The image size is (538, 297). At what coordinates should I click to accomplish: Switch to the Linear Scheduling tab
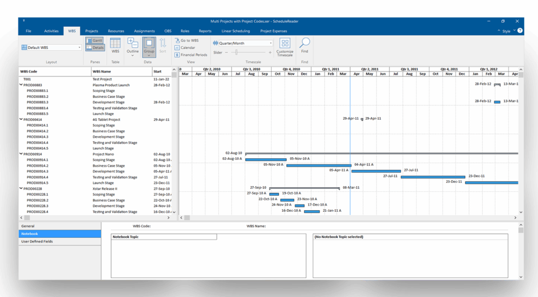coord(236,31)
